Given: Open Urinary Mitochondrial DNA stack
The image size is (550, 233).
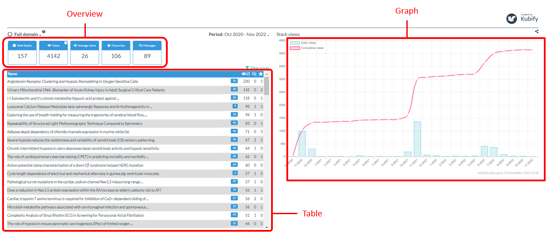Looking at the screenshot, I should (86, 90).
